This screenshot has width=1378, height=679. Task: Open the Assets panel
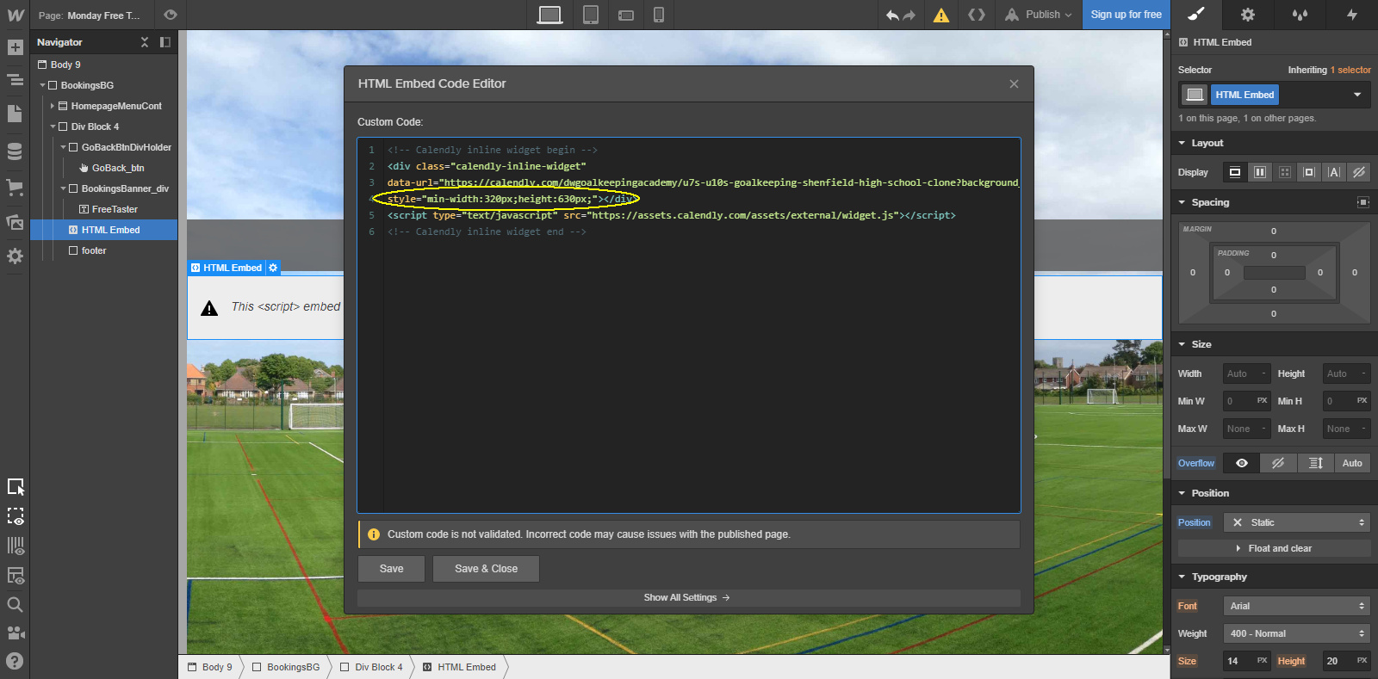coord(15,222)
